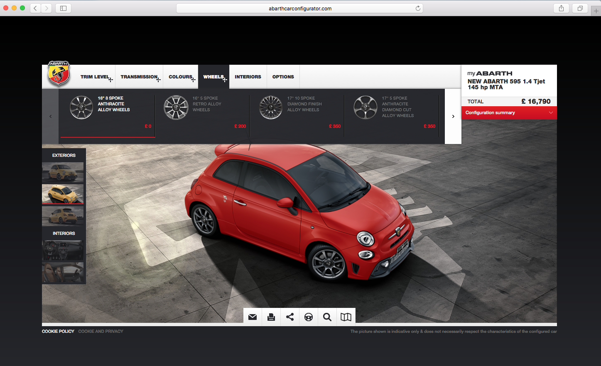View seats interior thumbnail
The image size is (601, 366).
63,272
